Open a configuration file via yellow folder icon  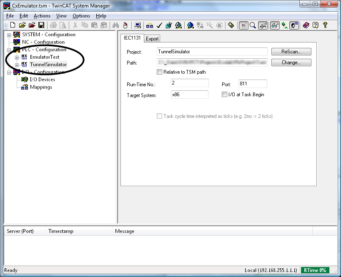[x=22, y=25]
